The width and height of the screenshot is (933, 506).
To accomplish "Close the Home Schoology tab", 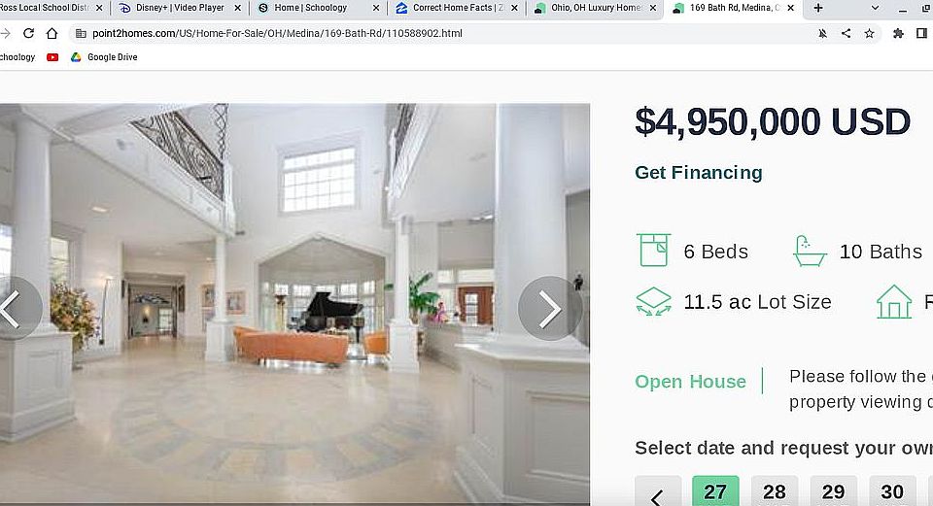I will (x=375, y=8).
